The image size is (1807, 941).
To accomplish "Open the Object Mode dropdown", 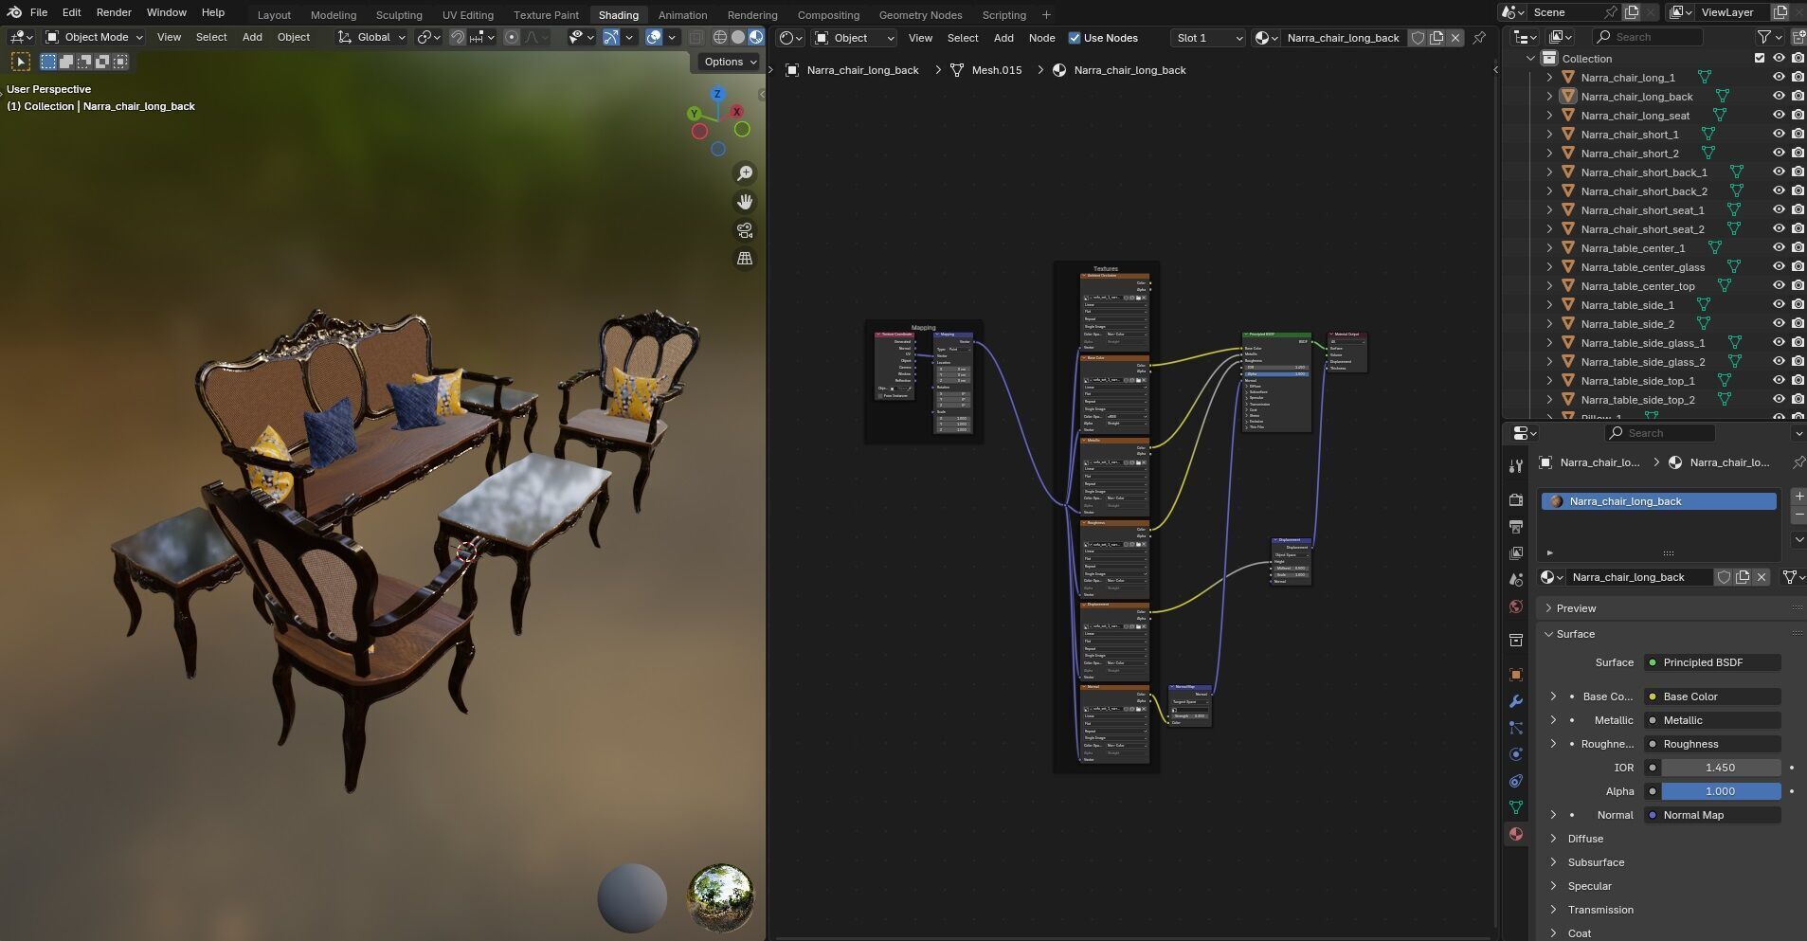I will (94, 38).
